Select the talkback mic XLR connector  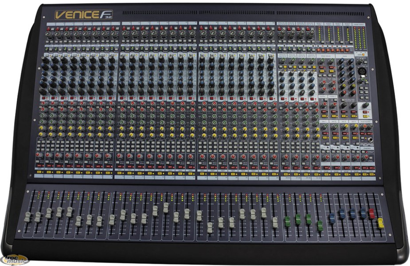pyautogui.click(x=363, y=71)
